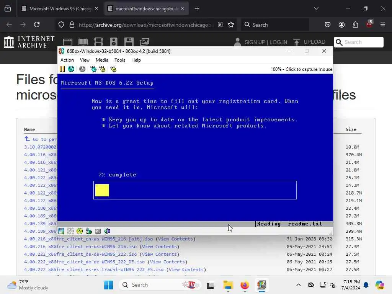
Task: Open Firefox from the taskbar
Action: coord(245,285)
